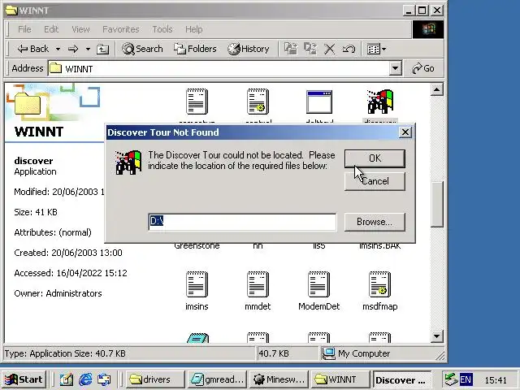Click the vertical scrollbar thumb

[x=437, y=205]
